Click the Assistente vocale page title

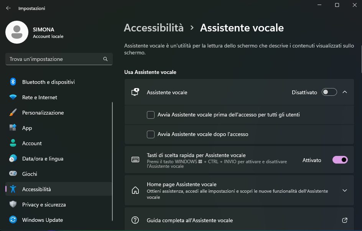pyautogui.click(x=242, y=28)
